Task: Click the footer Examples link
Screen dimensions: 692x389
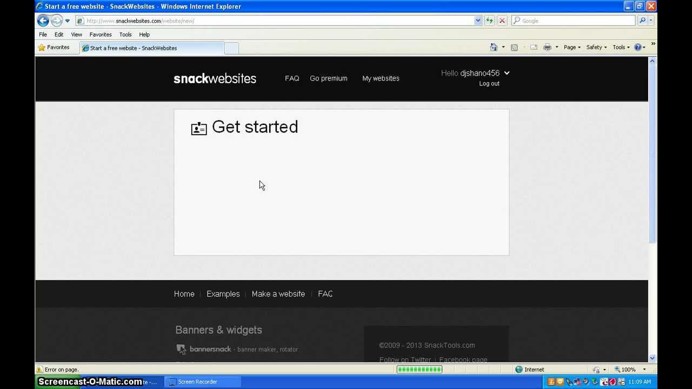Action: coord(223,294)
